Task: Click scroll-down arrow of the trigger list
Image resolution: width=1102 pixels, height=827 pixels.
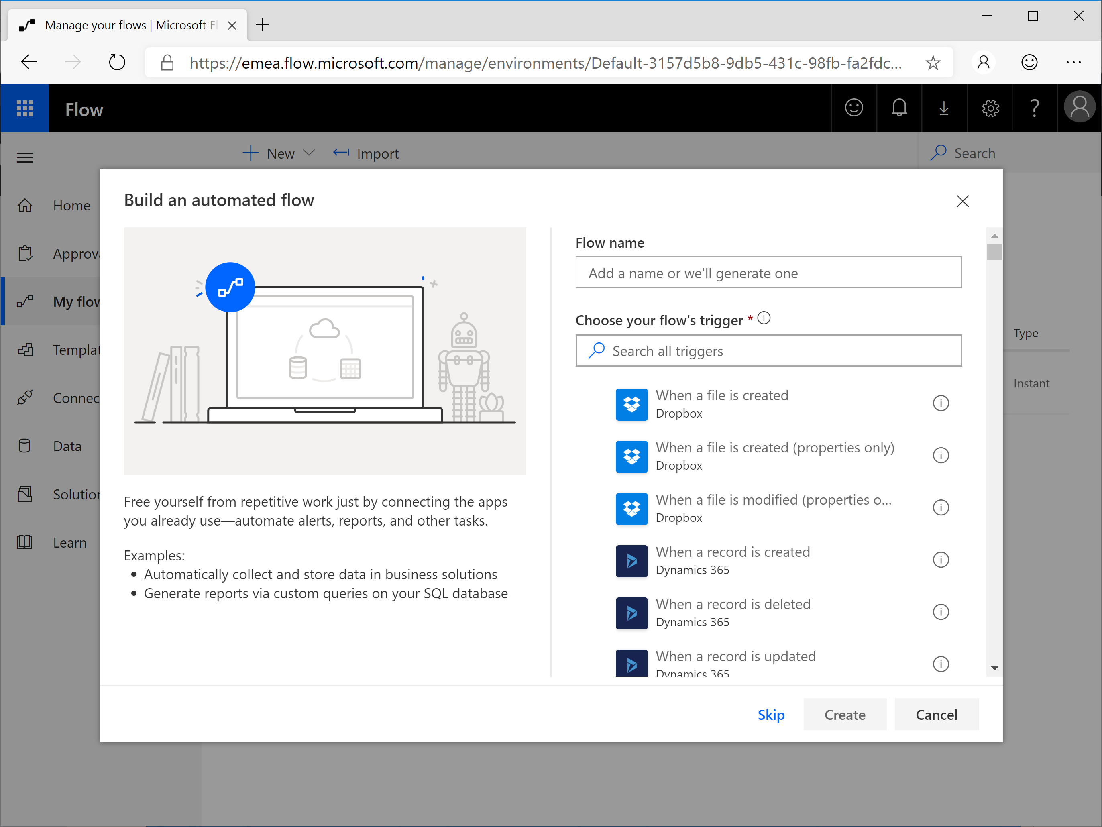Action: click(x=994, y=668)
